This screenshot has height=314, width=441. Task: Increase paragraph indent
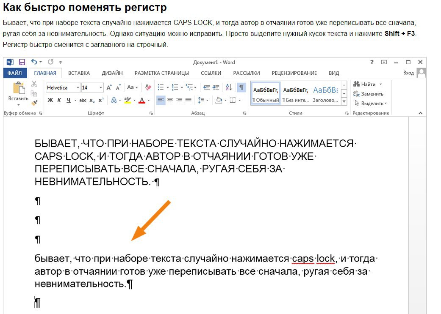216,87
